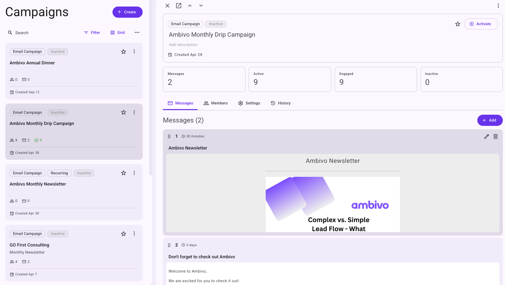Go to next campaign with down chevron
The image size is (505, 285).
tap(201, 6)
